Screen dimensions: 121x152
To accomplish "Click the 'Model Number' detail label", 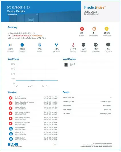I will [67, 110].
